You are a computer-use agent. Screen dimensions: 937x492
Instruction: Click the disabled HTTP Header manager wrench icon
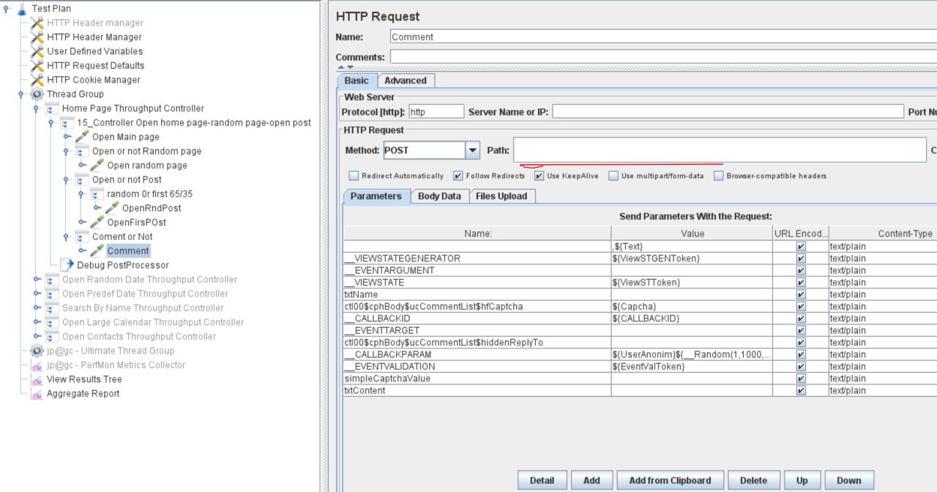[37, 23]
